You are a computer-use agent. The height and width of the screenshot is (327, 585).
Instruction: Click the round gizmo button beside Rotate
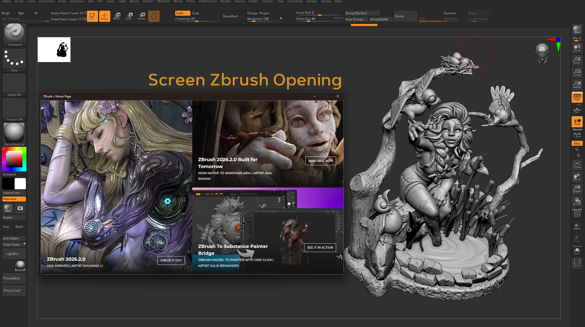(x=154, y=16)
